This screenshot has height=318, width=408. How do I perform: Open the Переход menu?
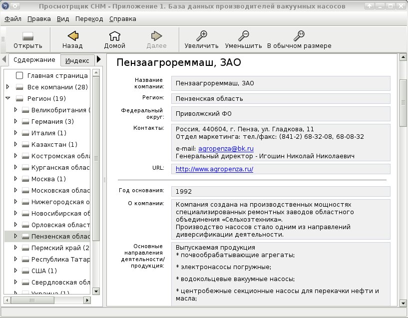tap(89, 19)
